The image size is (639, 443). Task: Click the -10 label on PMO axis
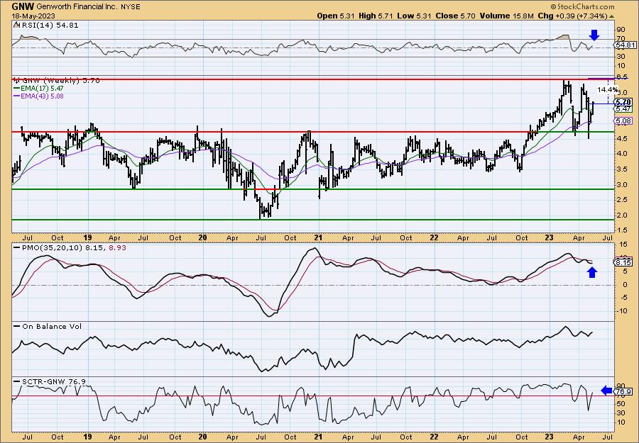tap(622, 310)
